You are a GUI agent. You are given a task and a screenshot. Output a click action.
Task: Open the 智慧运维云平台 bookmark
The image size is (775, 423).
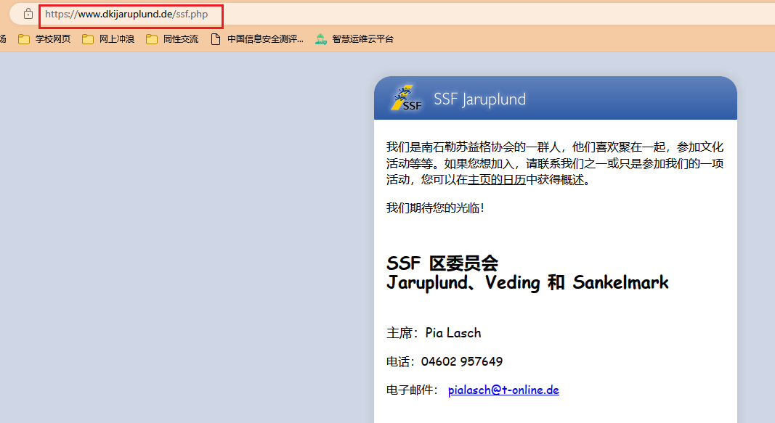[x=354, y=39]
